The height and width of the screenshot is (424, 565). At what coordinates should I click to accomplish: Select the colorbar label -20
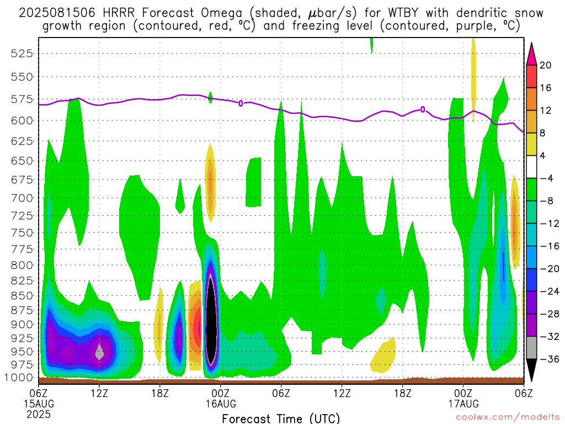pos(550,269)
